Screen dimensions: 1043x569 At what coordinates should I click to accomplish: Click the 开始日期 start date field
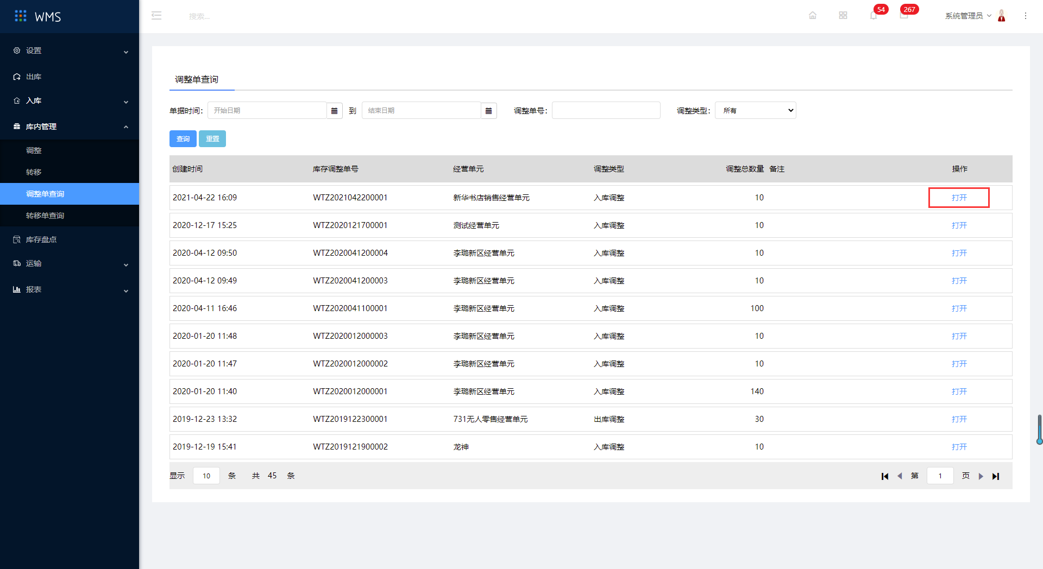coord(267,111)
